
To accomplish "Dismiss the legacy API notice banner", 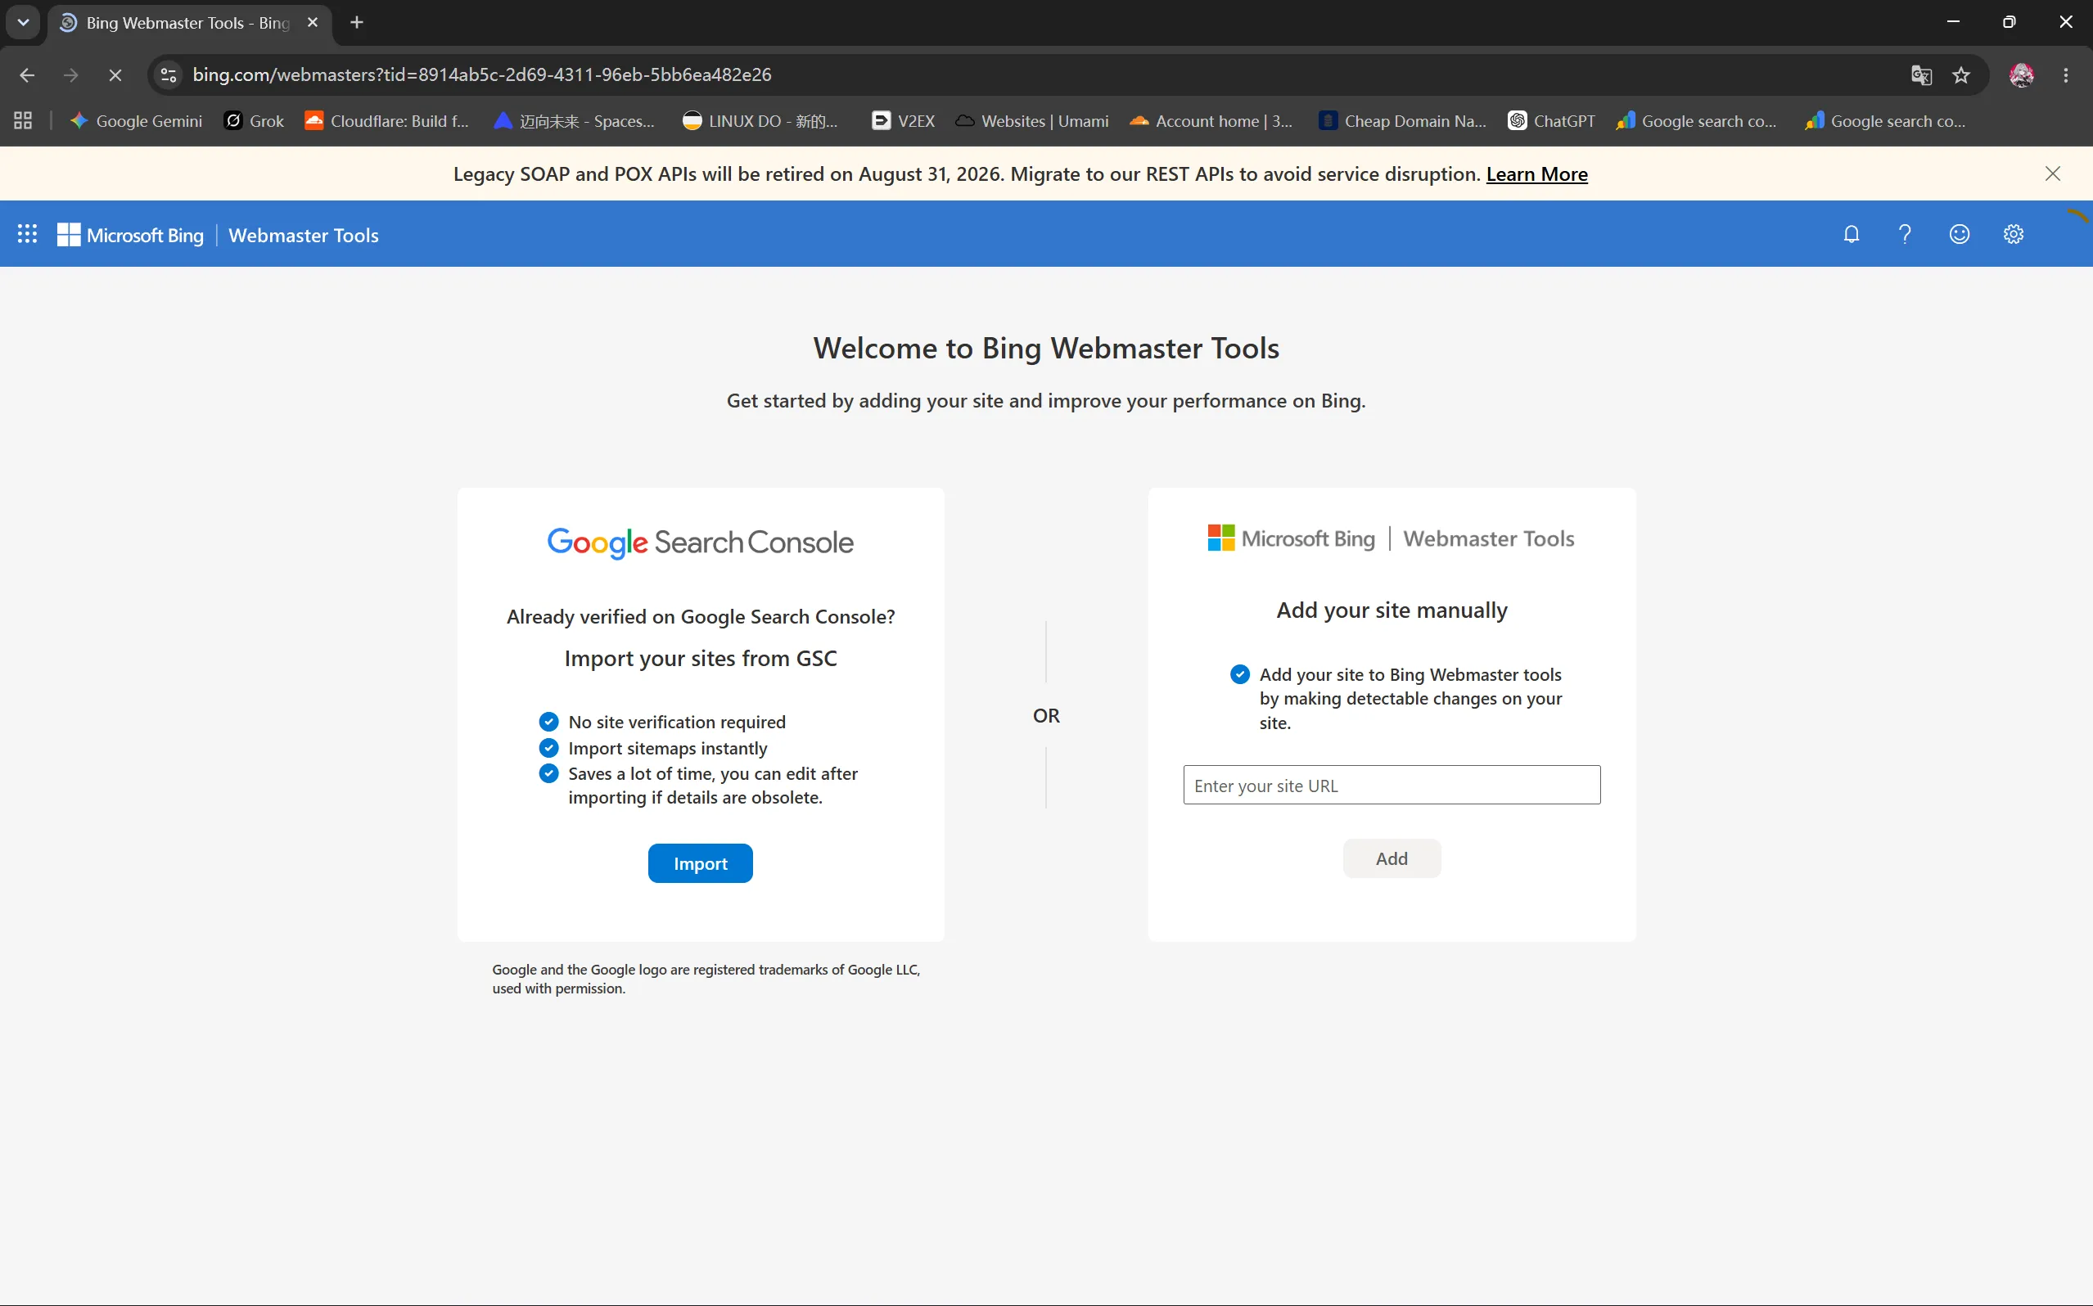I will (2052, 173).
